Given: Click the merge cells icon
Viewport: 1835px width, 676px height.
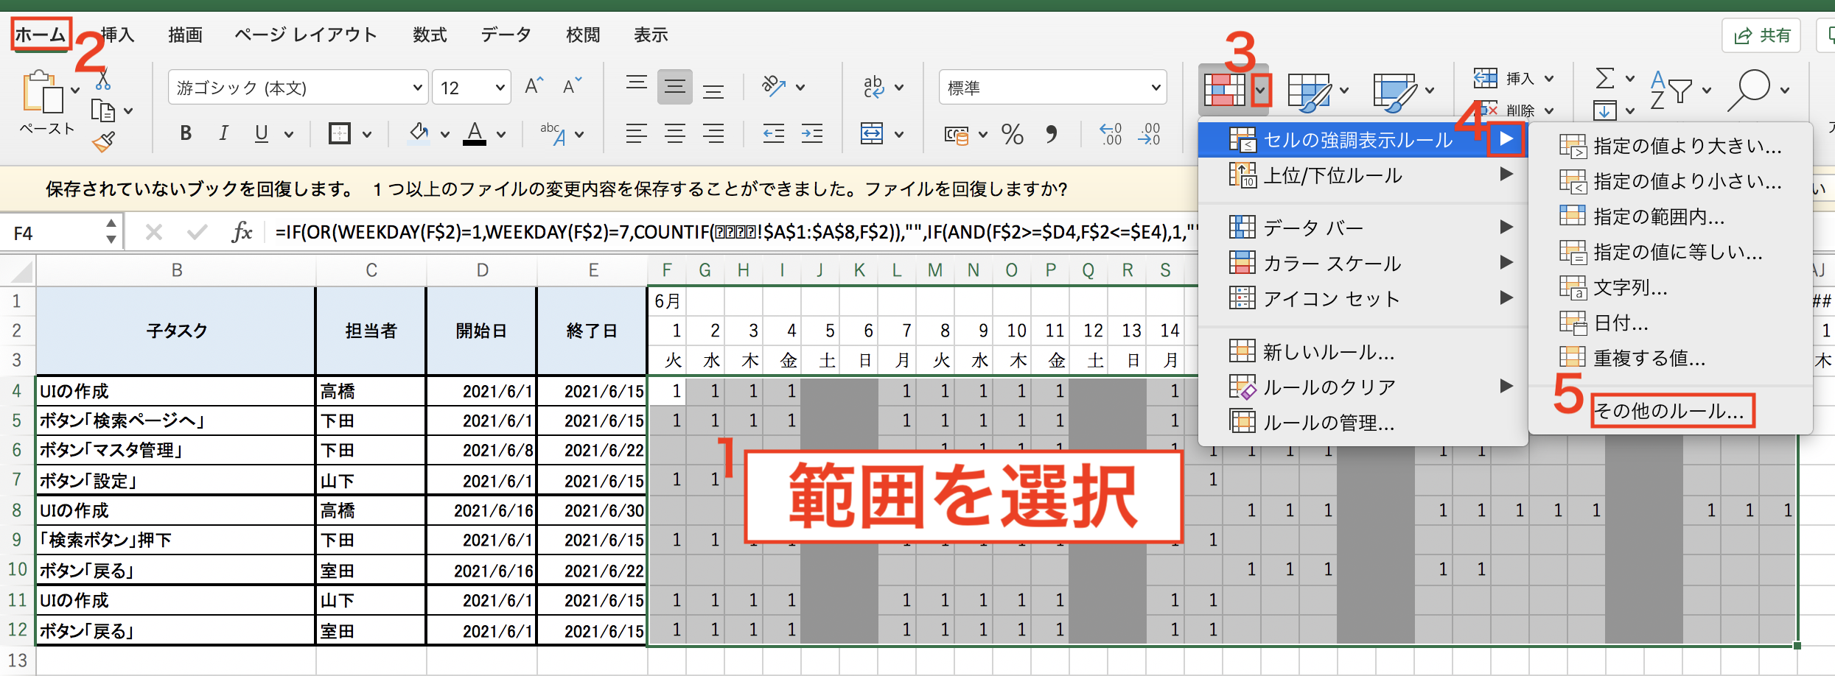Looking at the screenshot, I should click(x=872, y=133).
